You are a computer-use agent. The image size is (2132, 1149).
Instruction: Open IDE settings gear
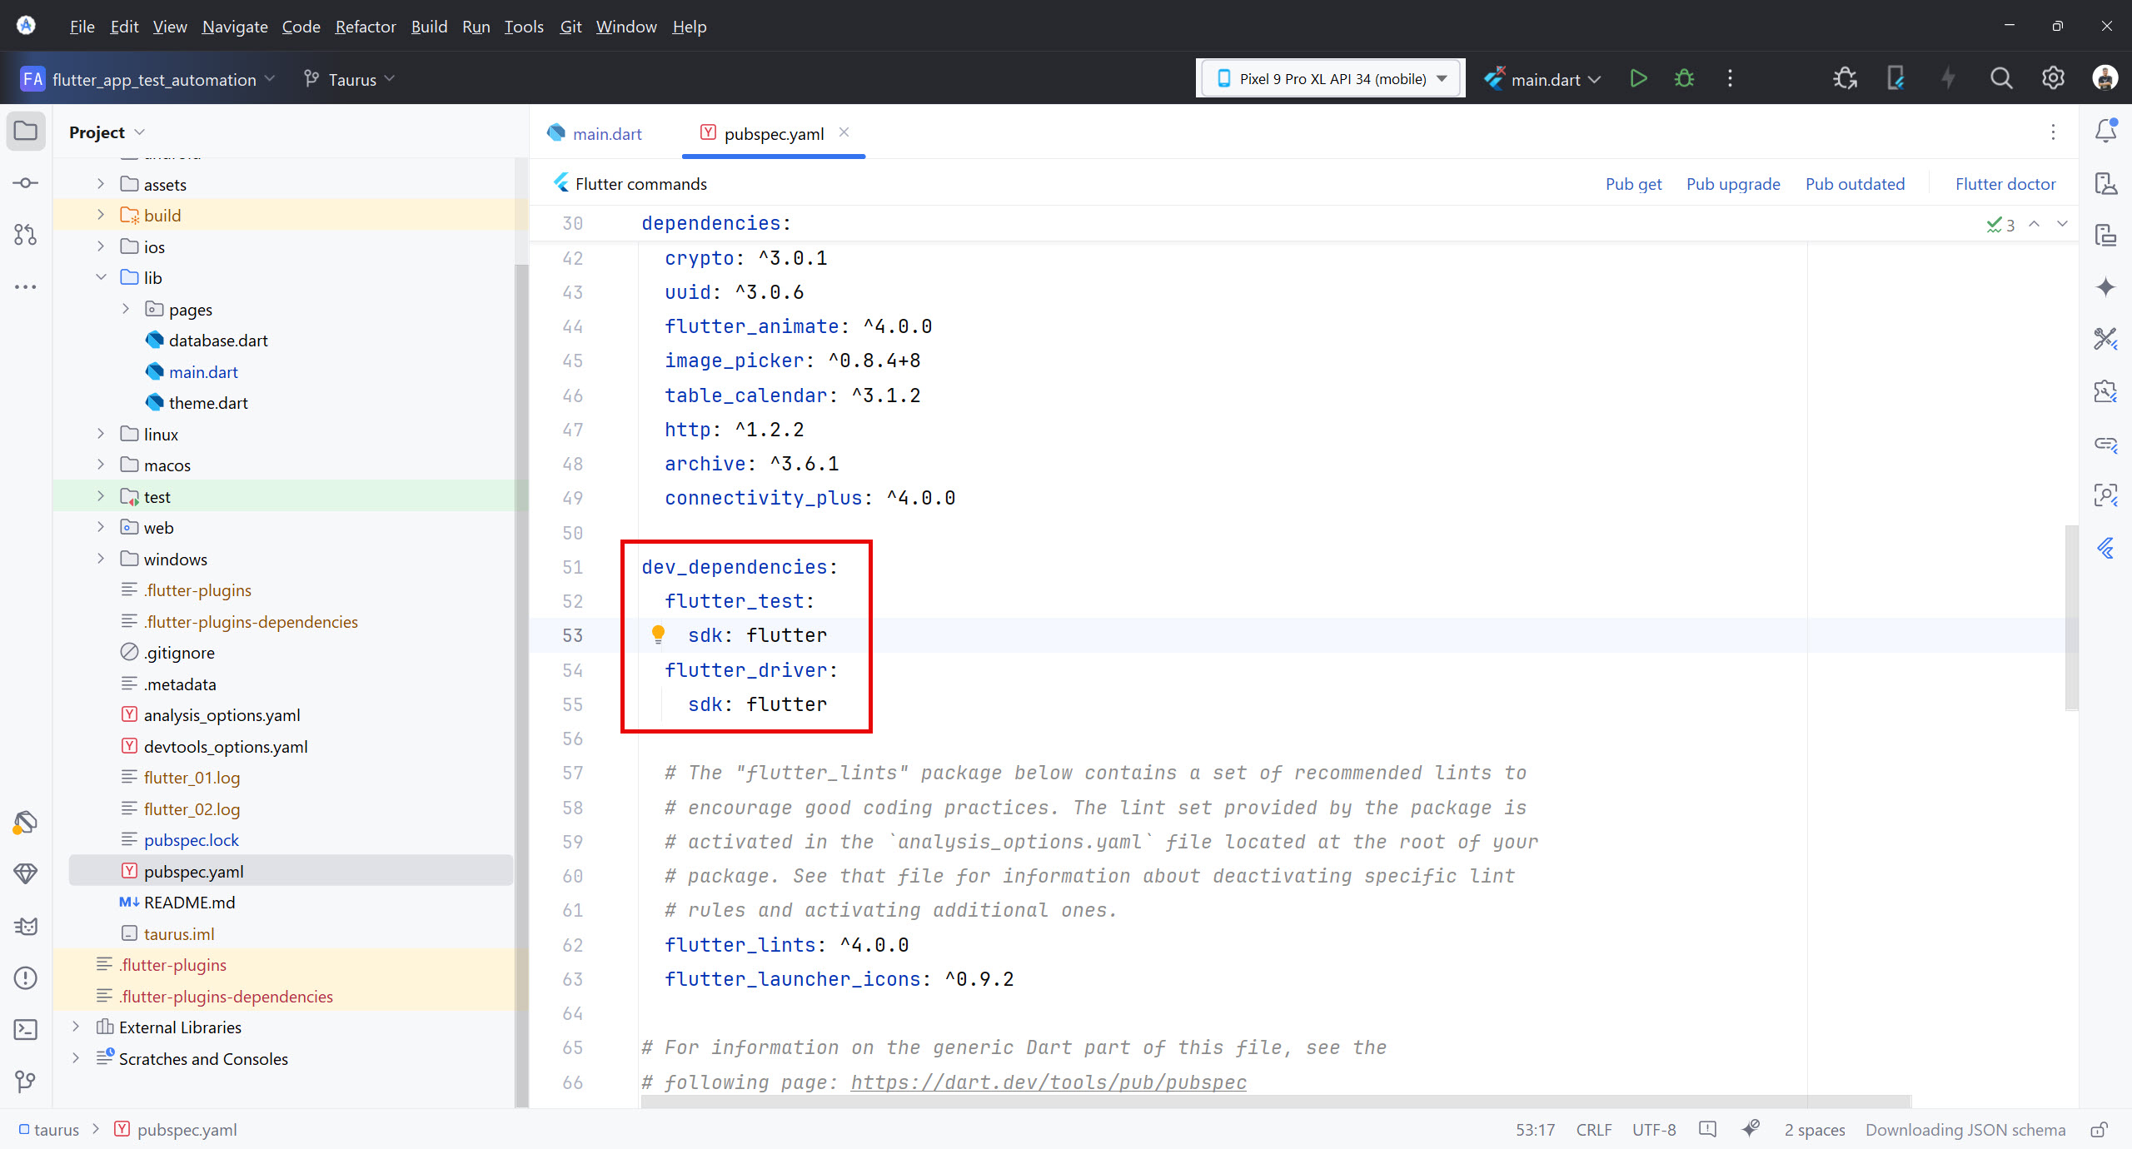[x=2053, y=78]
